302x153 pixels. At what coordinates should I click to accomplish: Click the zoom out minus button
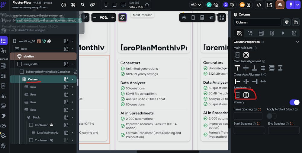click(x=95, y=18)
